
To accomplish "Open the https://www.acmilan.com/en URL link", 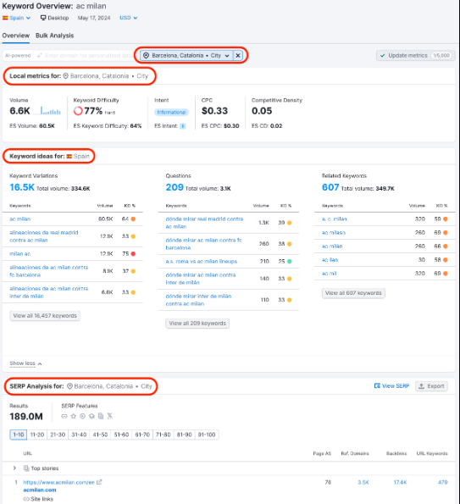I will tap(58, 482).
